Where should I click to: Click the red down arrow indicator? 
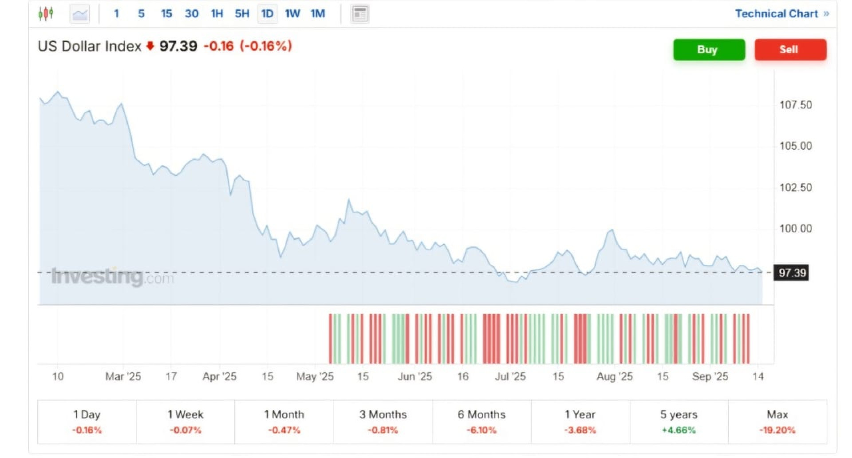[x=150, y=46]
